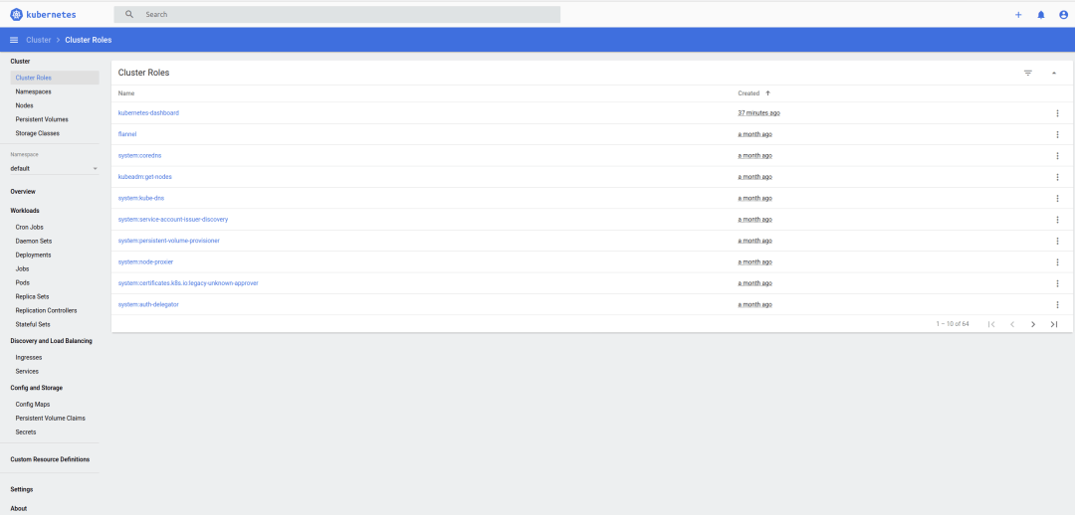The height and width of the screenshot is (515, 1075).
Task: Open the notifications bell
Action: tap(1041, 14)
